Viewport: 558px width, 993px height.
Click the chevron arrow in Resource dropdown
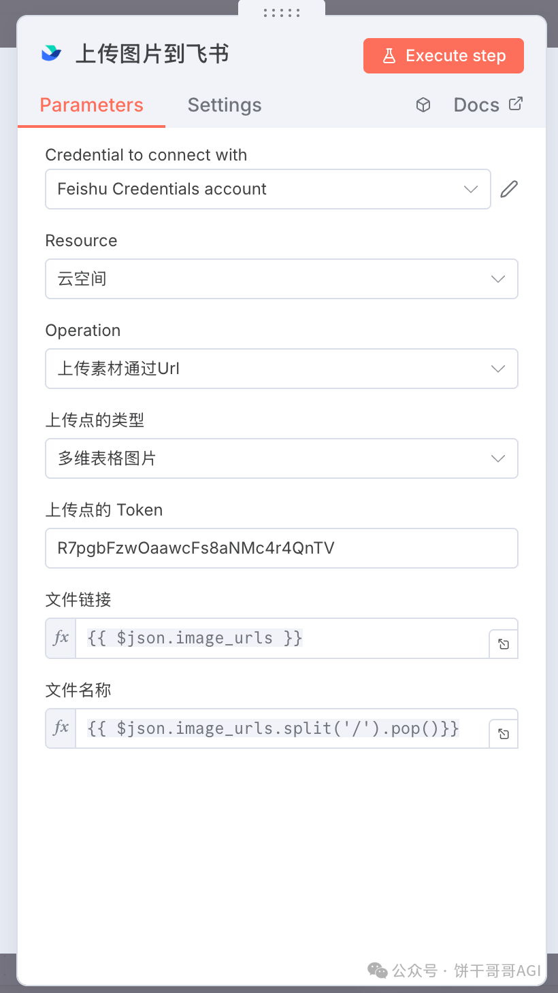pyautogui.click(x=498, y=279)
